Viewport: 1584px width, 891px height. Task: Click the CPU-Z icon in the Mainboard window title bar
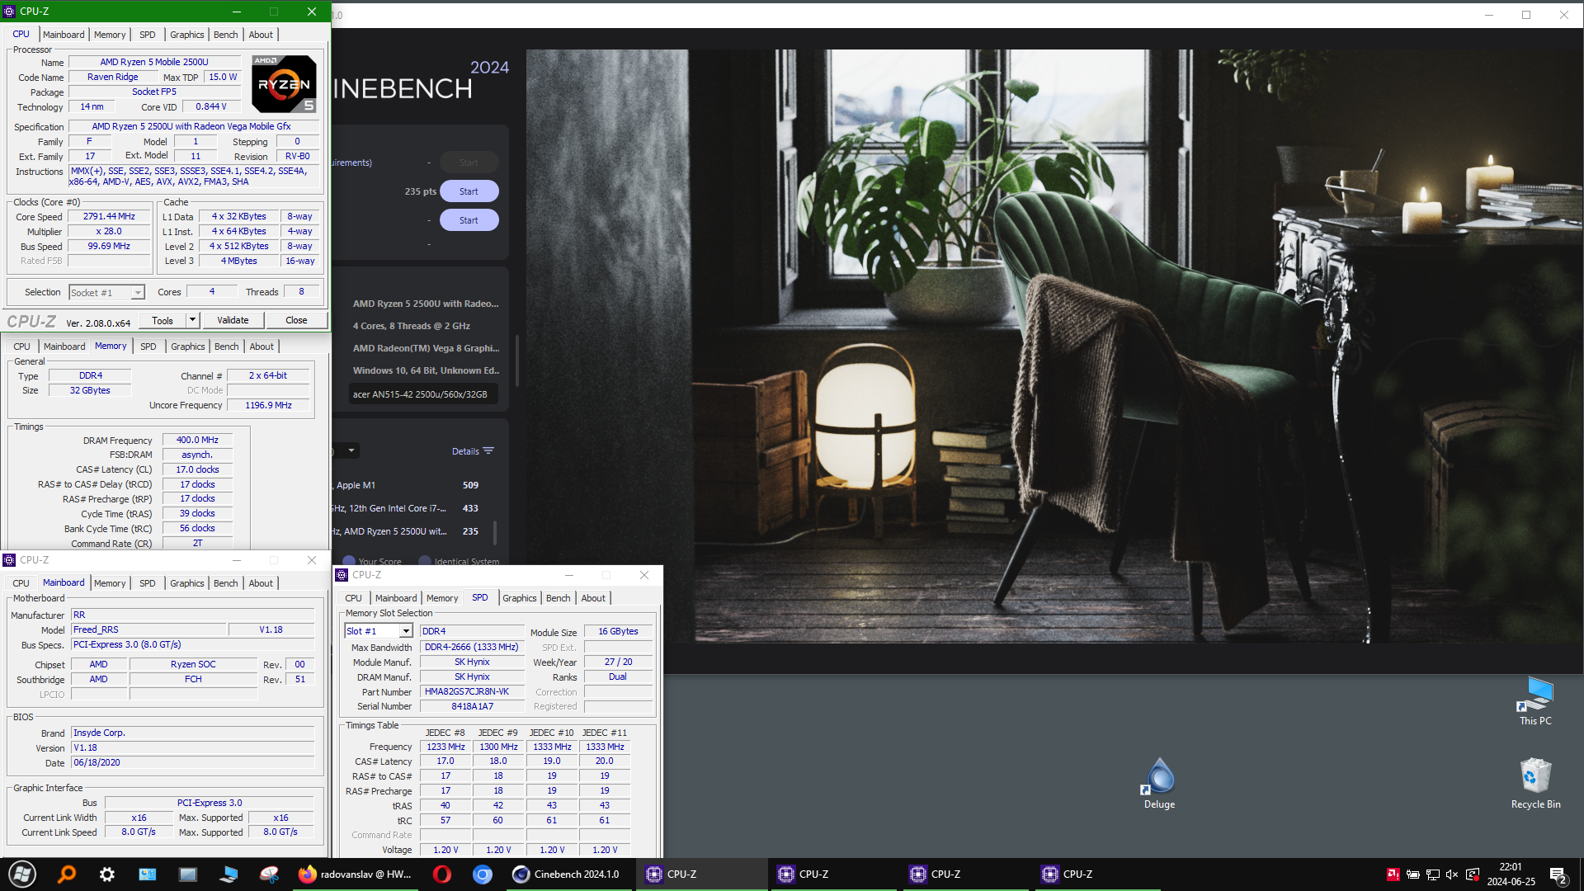click(9, 560)
